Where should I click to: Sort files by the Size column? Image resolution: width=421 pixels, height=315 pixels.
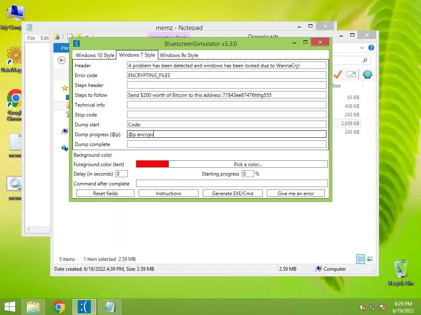pos(336,86)
